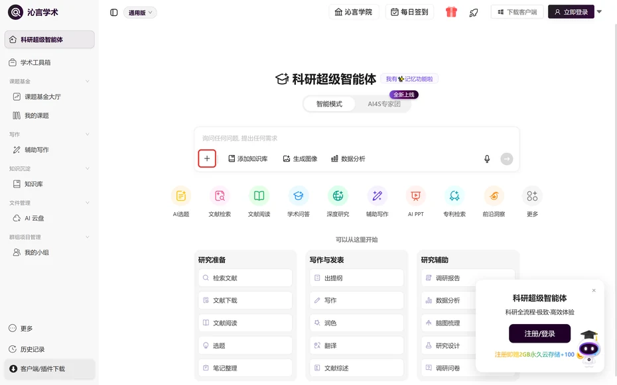Click 写作 under 写作与发表
This screenshot has height=385, width=617.
[356, 300]
